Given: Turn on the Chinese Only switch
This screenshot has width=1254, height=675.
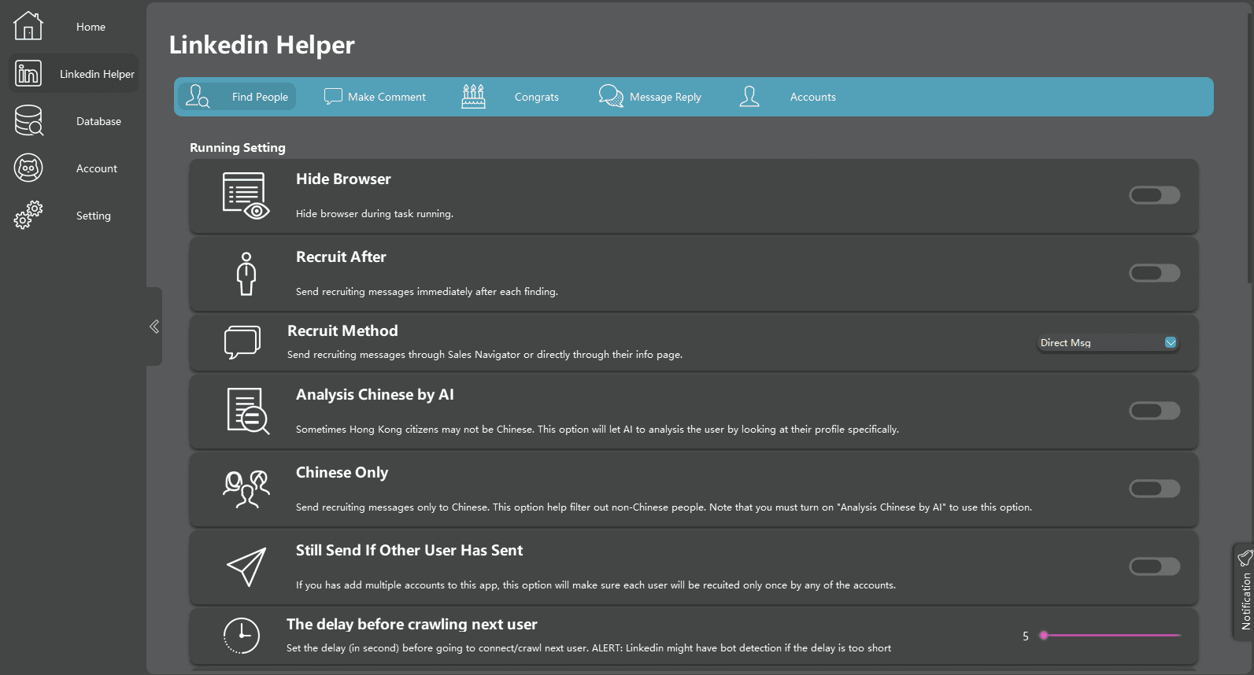Looking at the screenshot, I should pyautogui.click(x=1155, y=489).
